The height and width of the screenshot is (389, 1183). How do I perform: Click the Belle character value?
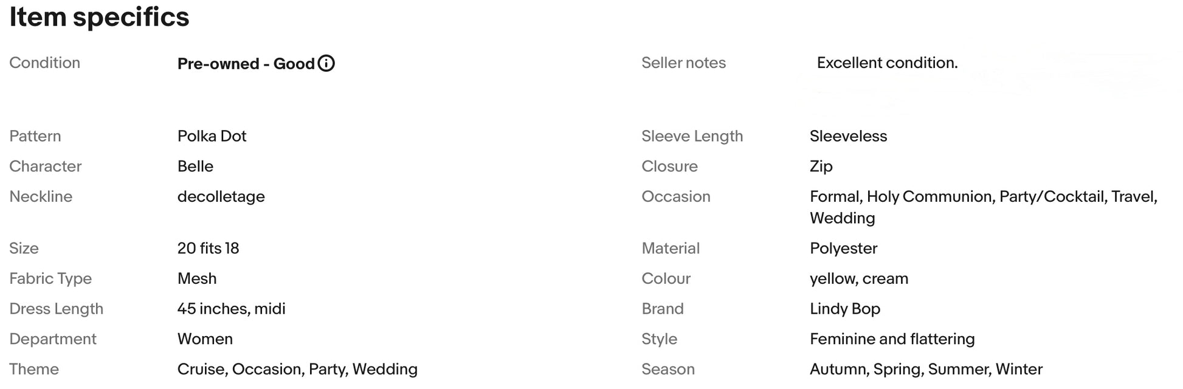click(x=195, y=167)
